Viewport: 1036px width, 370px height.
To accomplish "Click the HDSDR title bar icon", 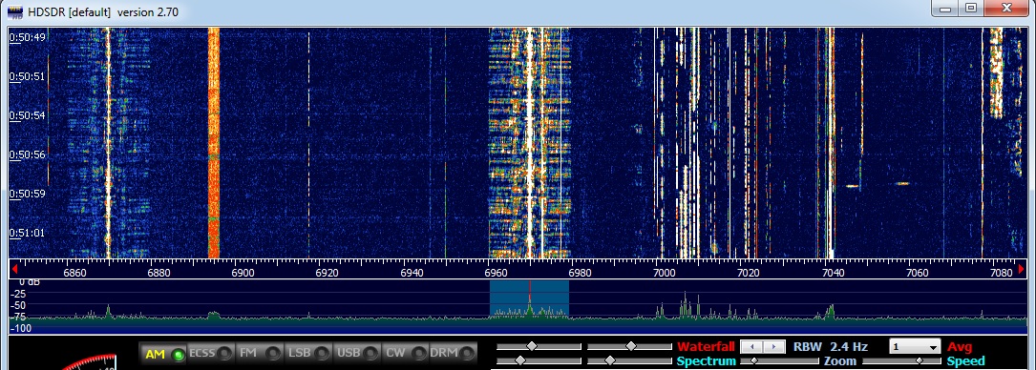I will (14, 11).
